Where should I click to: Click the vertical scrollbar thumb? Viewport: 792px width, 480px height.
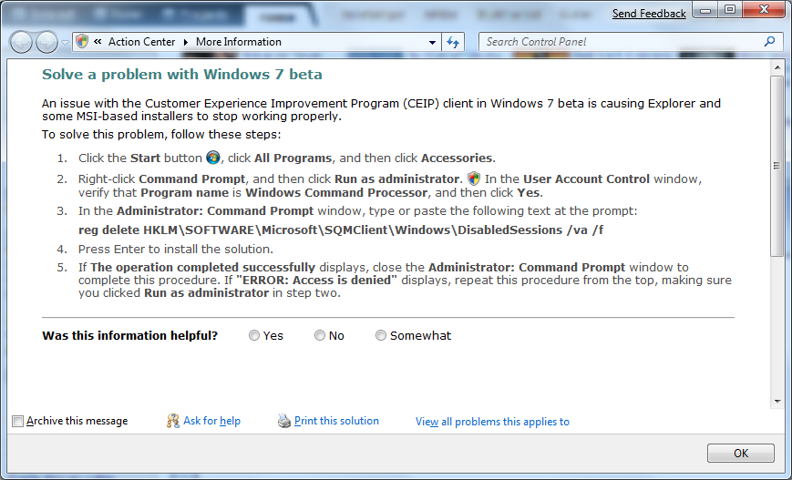[x=777, y=166]
